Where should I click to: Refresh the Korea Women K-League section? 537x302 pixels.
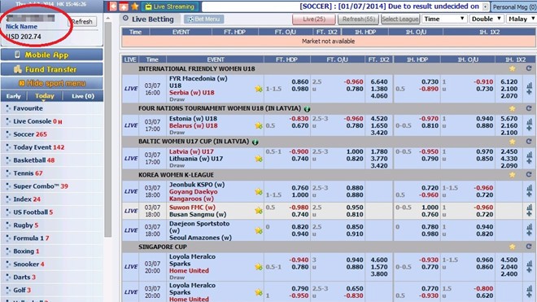tap(529, 174)
